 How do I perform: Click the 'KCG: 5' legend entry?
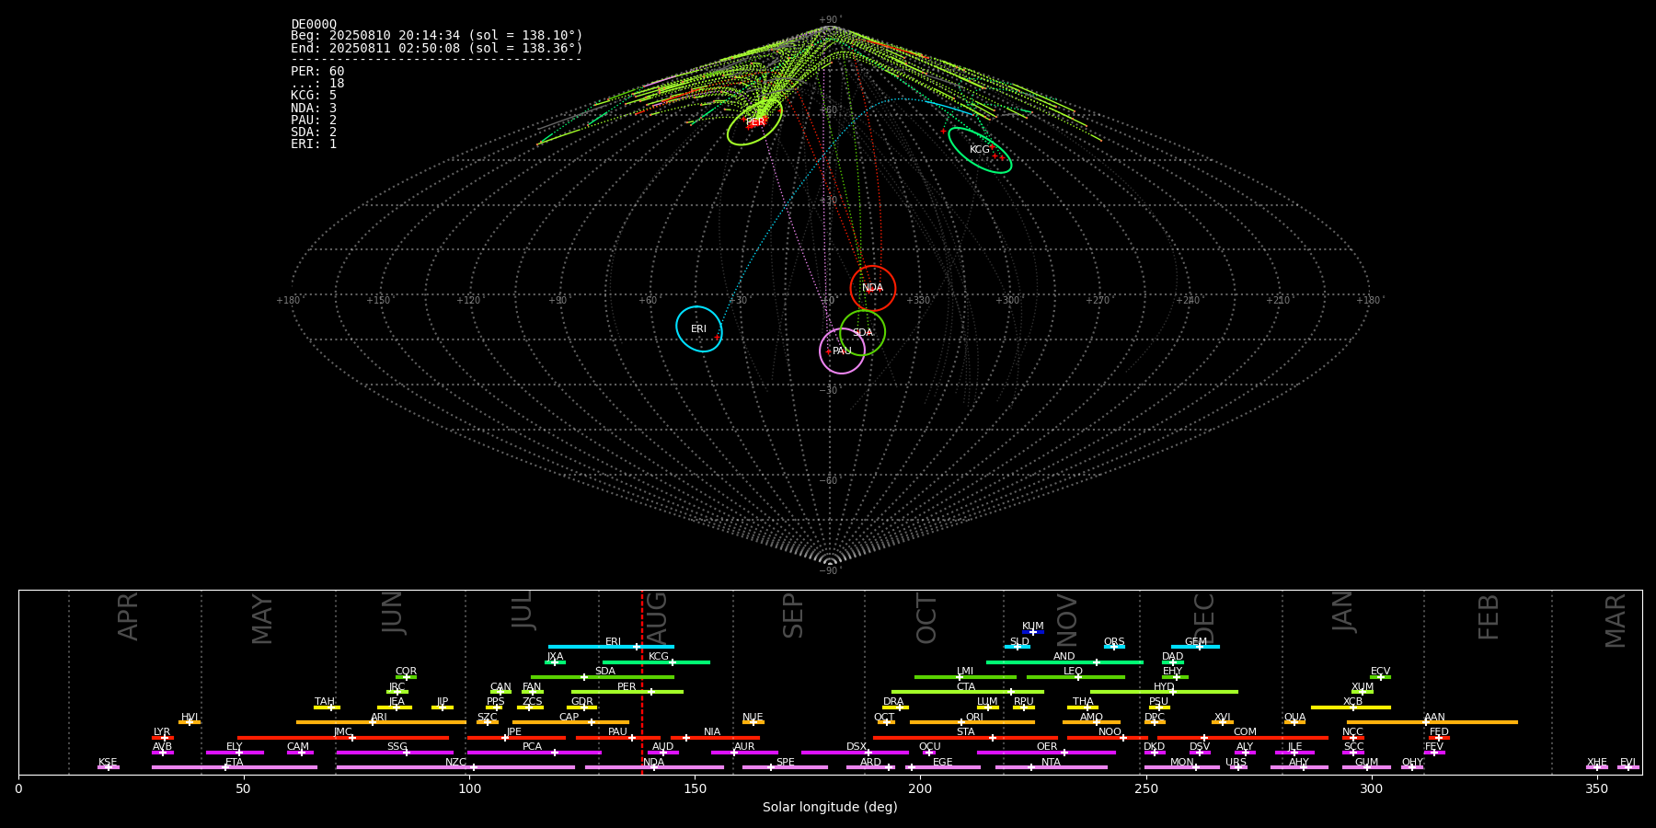point(314,96)
